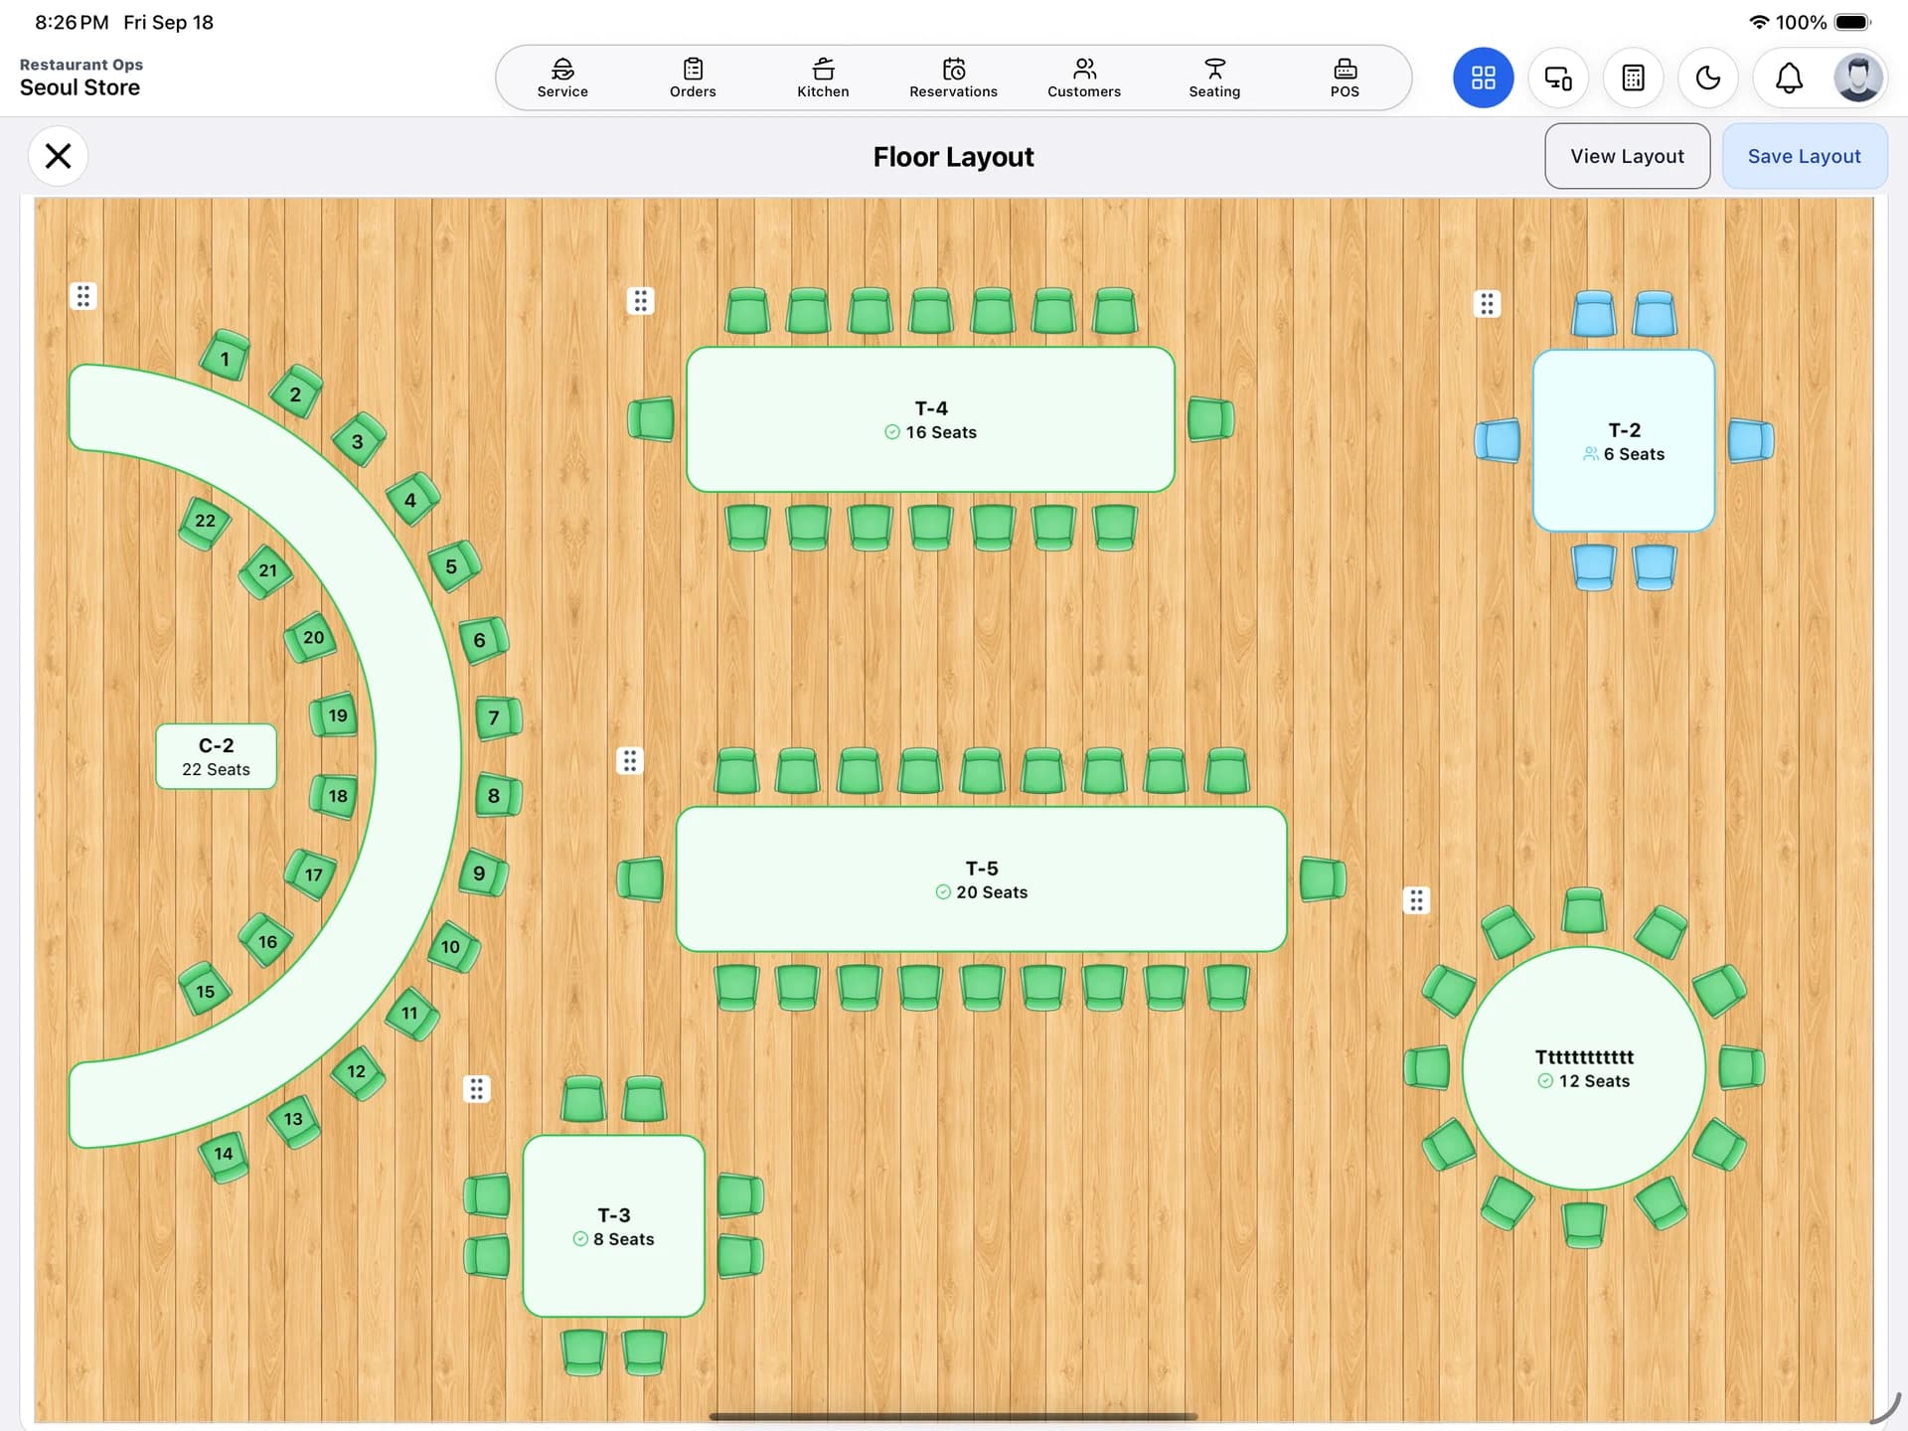This screenshot has height=1431, width=1908.
Task: Click the C-2 22 Seats label
Action: pyautogui.click(x=216, y=756)
